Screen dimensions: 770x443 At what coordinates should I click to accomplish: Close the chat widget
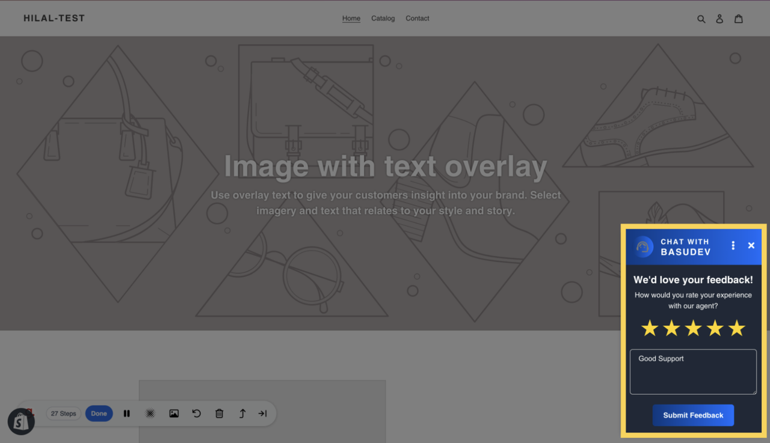click(x=751, y=245)
